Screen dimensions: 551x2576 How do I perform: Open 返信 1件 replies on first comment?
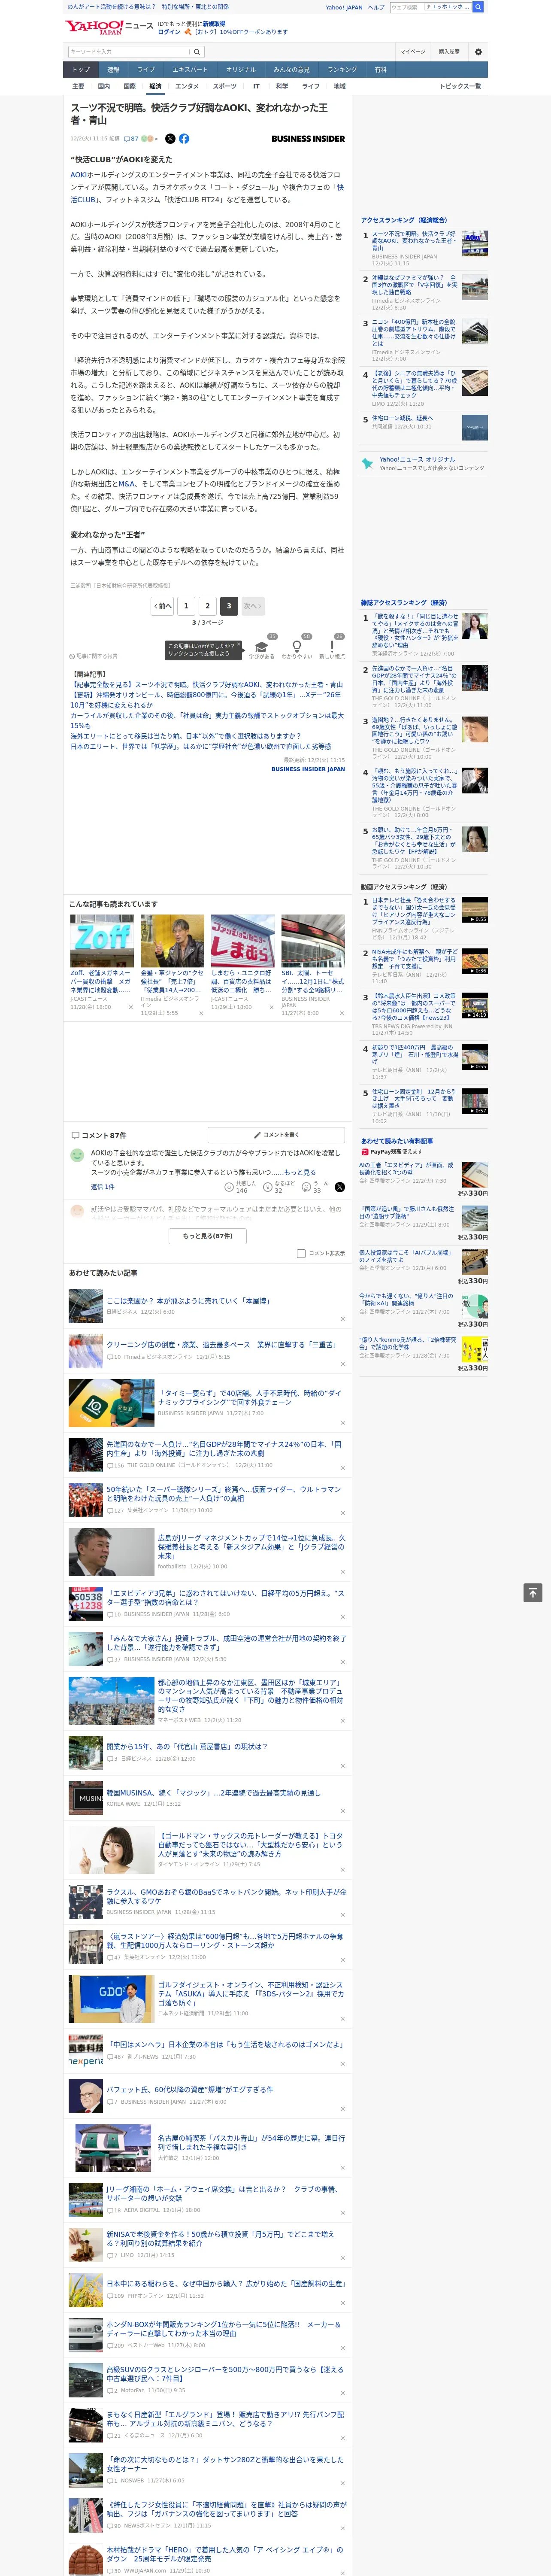(x=102, y=1187)
